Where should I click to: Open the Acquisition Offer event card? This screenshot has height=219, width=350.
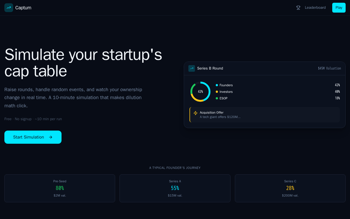click(265, 115)
